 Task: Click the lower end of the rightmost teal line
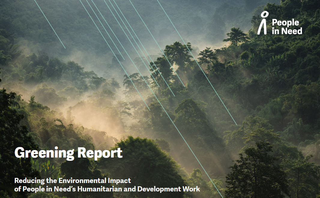click(236, 124)
